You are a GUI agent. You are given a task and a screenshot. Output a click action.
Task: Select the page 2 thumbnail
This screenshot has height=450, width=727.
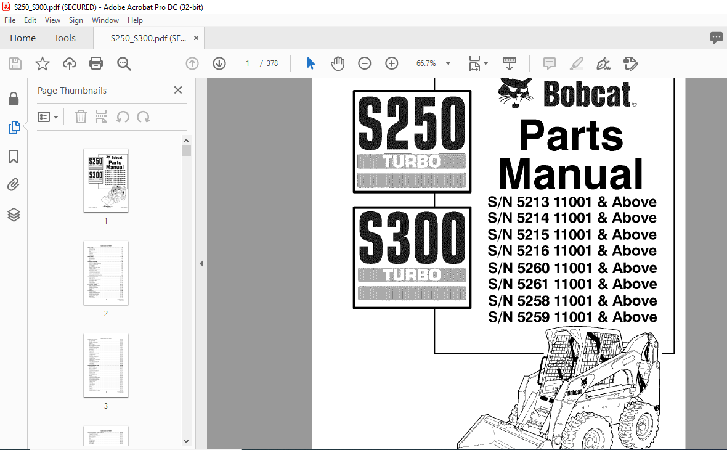pyautogui.click(x=106, y=273)
